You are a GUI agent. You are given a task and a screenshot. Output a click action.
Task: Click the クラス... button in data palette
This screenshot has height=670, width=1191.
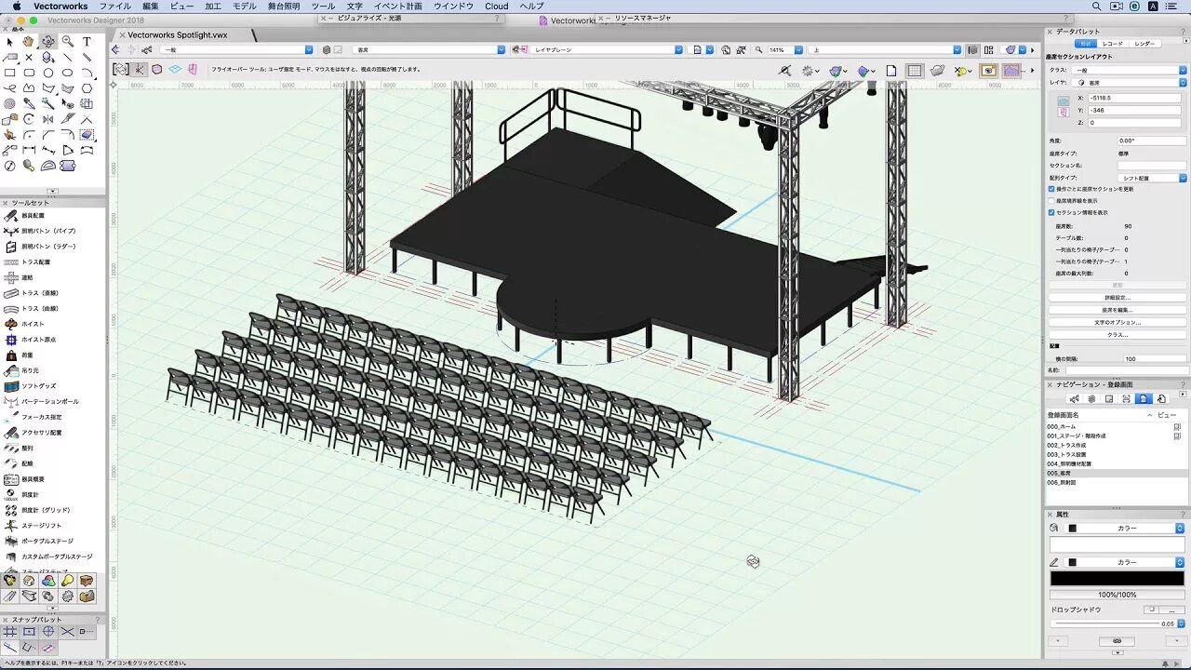pyautogui.click(x=1117, y=334)
